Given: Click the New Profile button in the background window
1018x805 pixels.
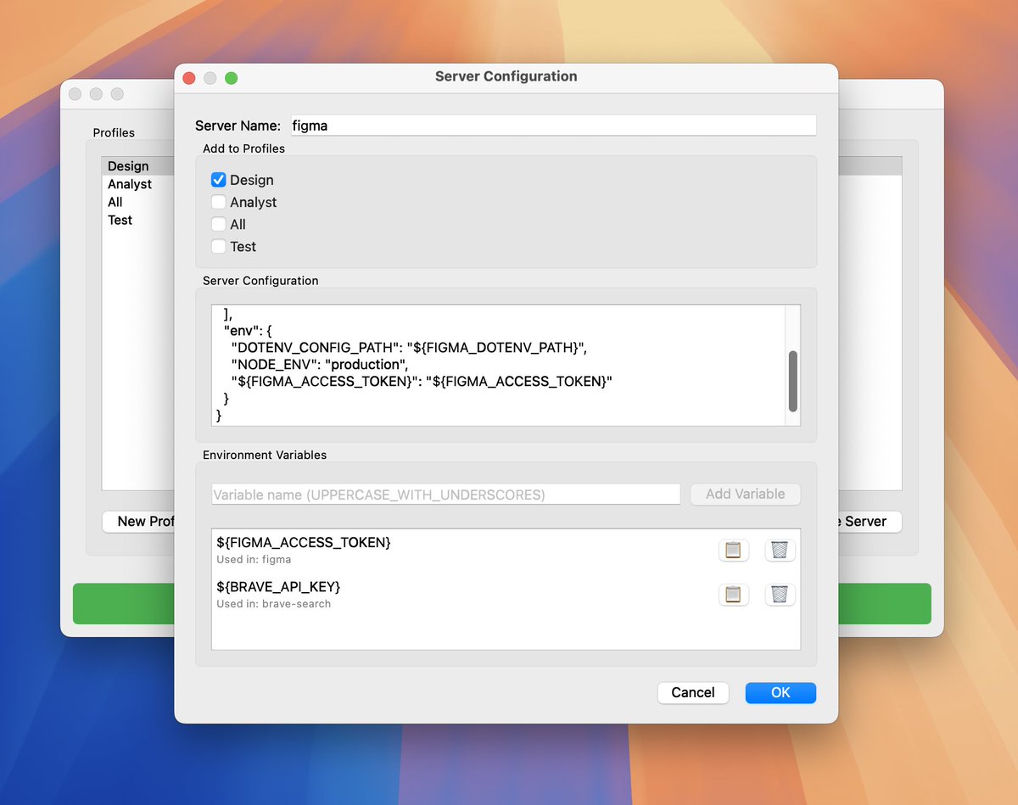Looking at the screenshot, I should [138, 521].
